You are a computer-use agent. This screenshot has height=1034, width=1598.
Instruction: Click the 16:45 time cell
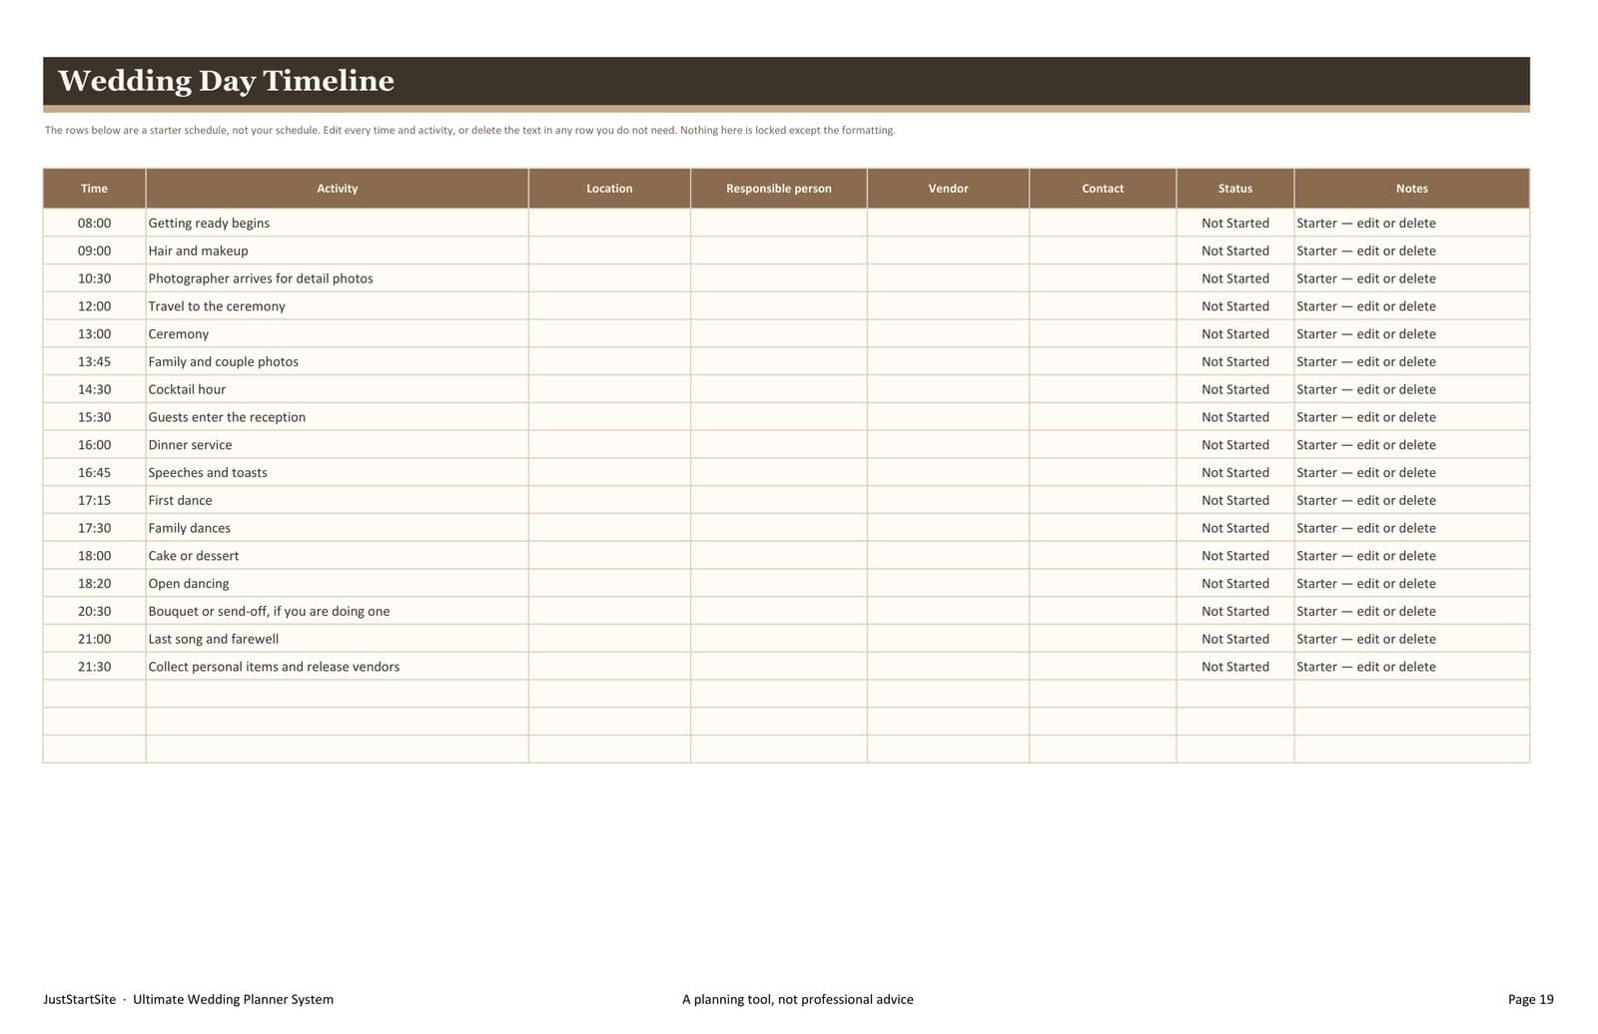[x=94, y=473]
